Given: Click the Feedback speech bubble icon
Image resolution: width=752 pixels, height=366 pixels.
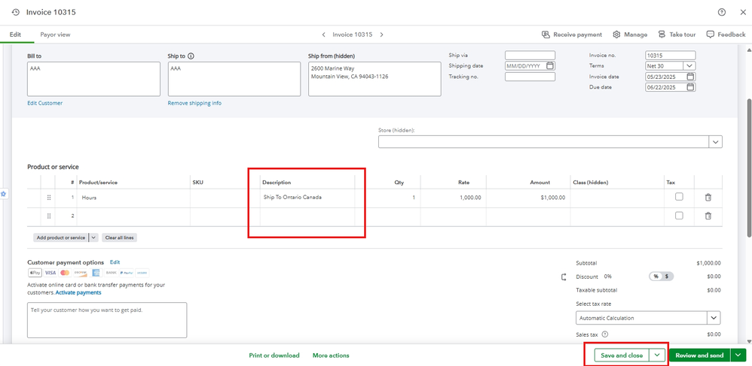Looking at the screenshot, I should 711,35.
